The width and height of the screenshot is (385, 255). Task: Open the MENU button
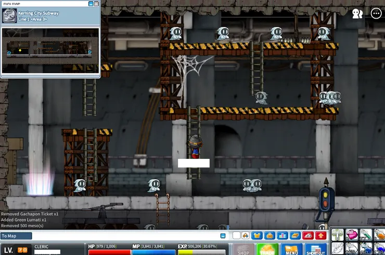point(291,249)
